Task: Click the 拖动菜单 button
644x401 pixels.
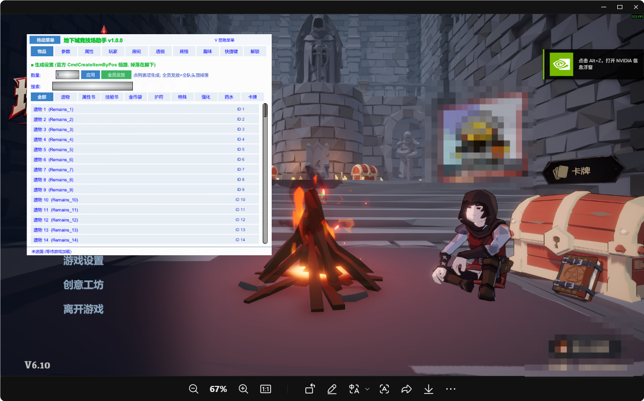Action: point(45,40)
